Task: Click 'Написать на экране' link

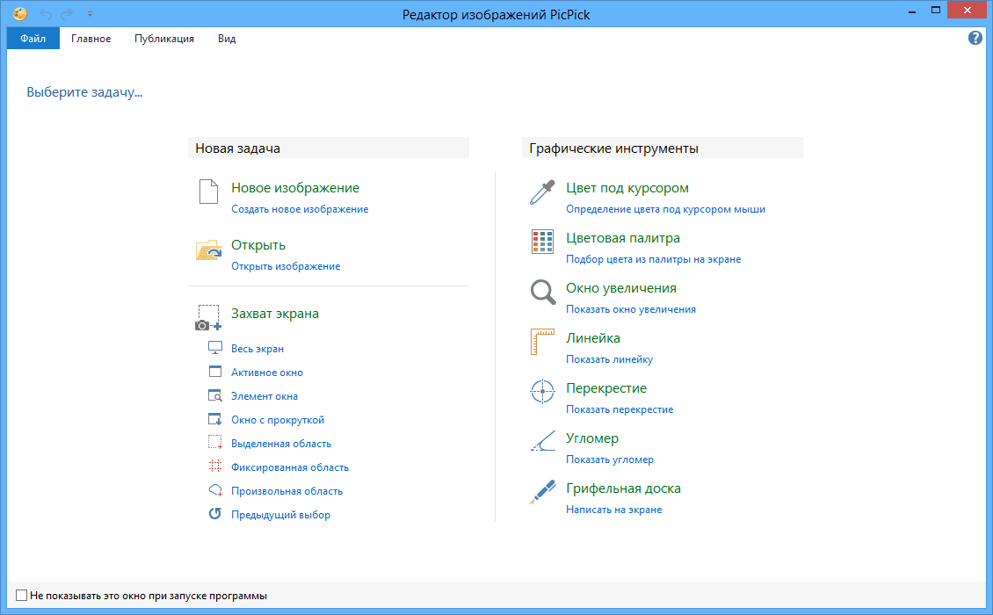Action: [613, 510]
